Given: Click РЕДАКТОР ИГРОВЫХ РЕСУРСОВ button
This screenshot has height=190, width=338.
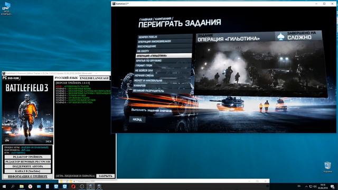Looking at the screenshot, I should click(x=27, y=162).
